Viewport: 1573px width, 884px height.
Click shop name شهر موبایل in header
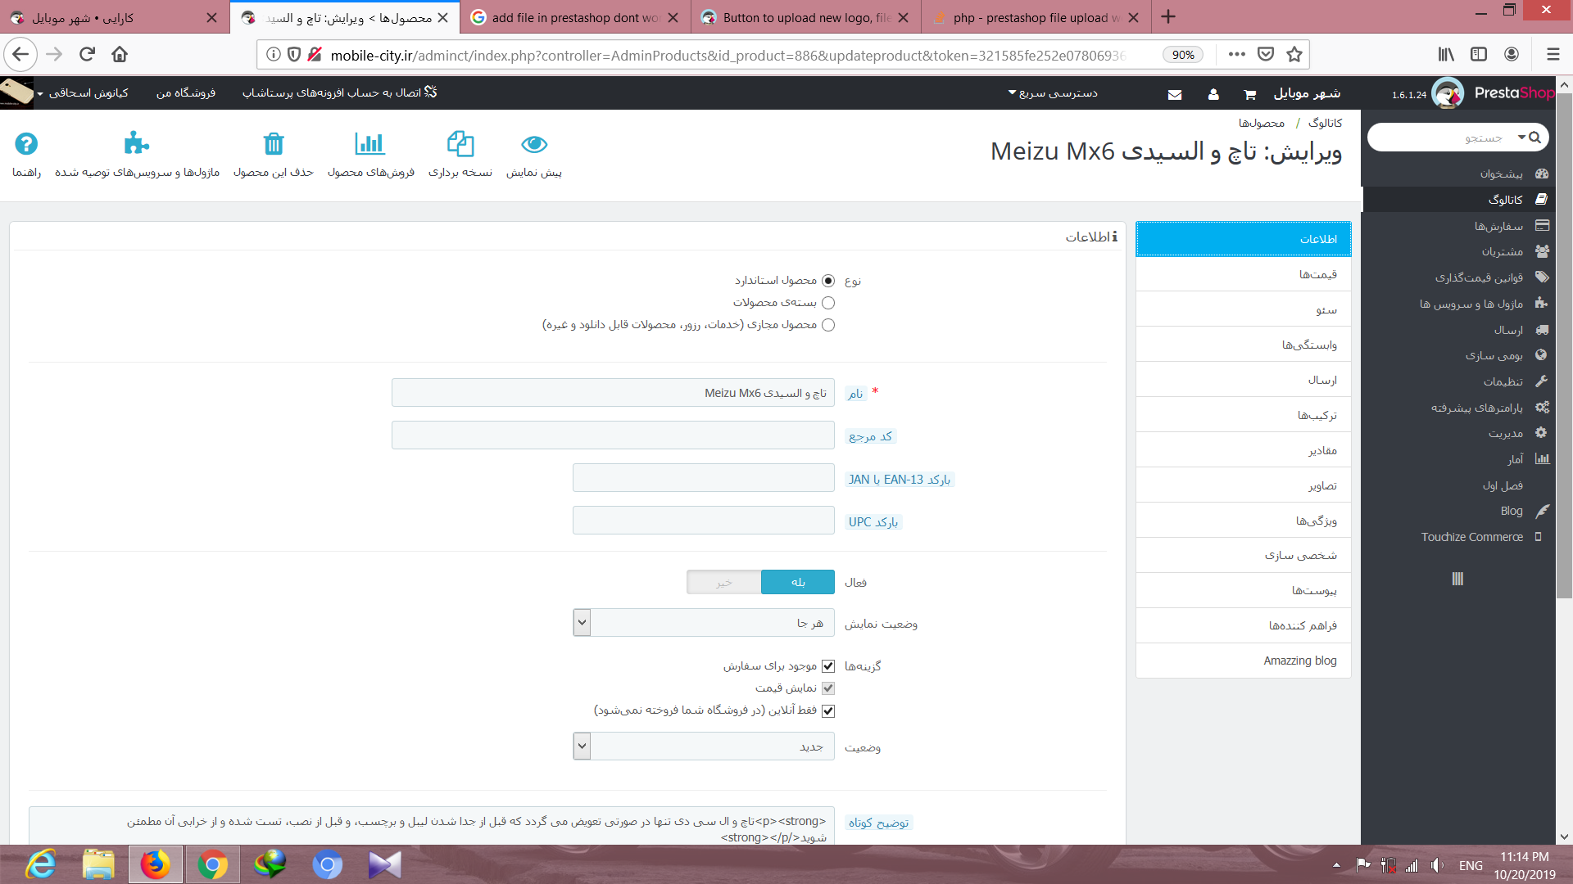coord(1307,93)
